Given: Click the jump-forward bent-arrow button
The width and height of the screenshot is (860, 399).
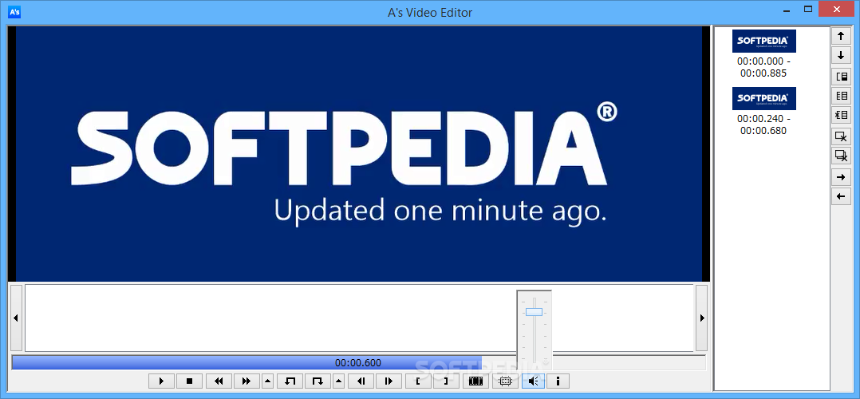Looking at the screenshot, I should click(318, 381).
